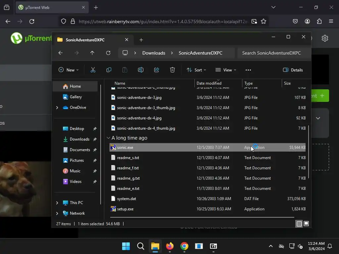Open the Firefox hamburger menu
This screenshot has width=339, height=254.
(331, 21)
